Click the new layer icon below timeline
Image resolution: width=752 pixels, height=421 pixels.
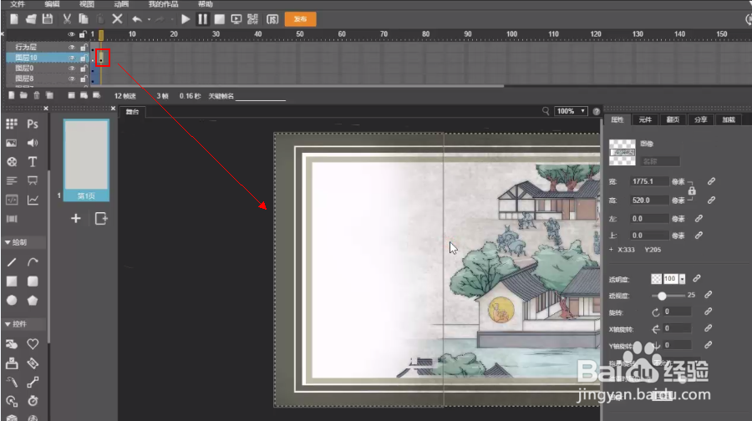click(x=12, y=95)
